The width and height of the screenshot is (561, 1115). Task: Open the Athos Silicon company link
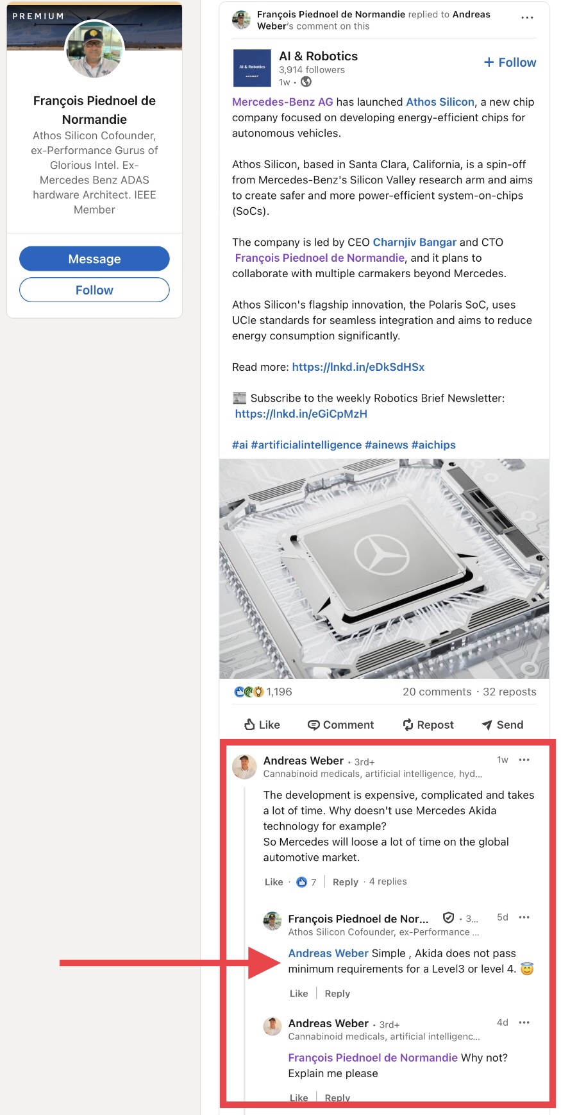pos(440,102)
